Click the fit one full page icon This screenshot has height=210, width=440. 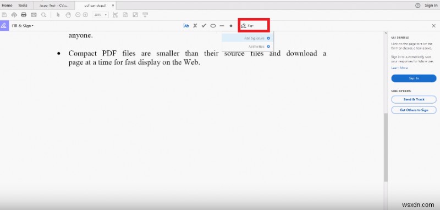tap(125, 15)
